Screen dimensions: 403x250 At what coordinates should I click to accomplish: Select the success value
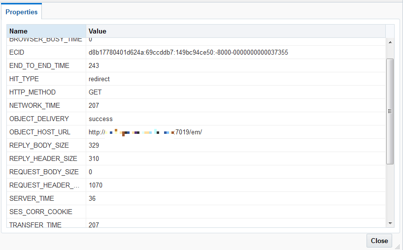[101, 119]
